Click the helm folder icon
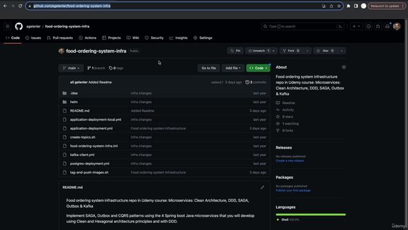408x230 pixels. pos(64,102)
